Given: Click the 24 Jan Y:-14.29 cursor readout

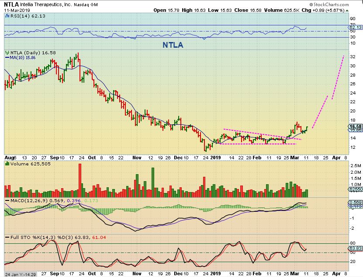Looking at the screenshot, I should click(21, 274).
